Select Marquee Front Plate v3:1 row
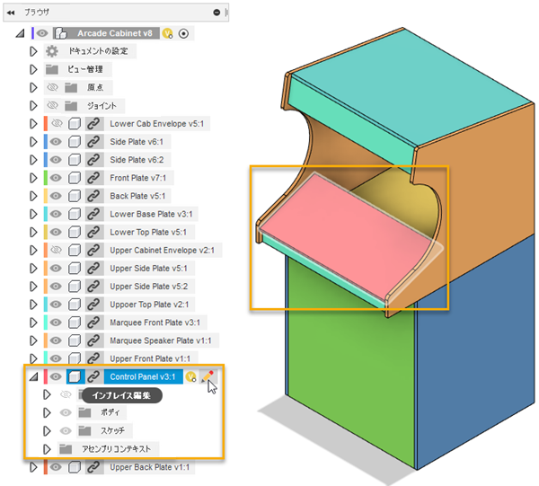This screenshot has height=486, width=539. coord(155,323)
